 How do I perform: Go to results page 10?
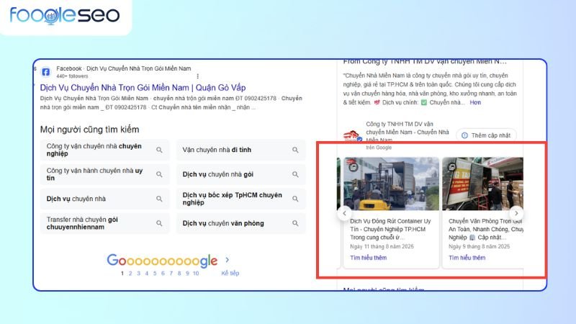pos(195,274)
